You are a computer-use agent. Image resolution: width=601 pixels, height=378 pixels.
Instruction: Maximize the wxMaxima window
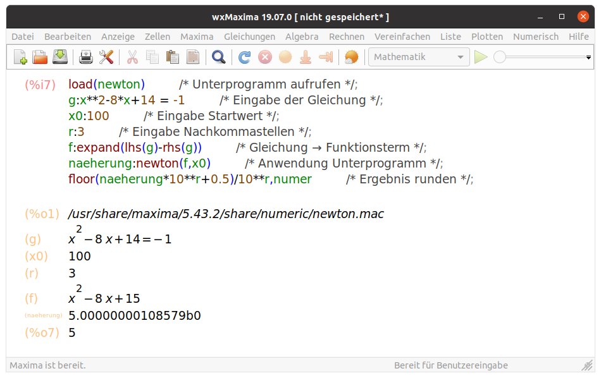tap(562, 16)
